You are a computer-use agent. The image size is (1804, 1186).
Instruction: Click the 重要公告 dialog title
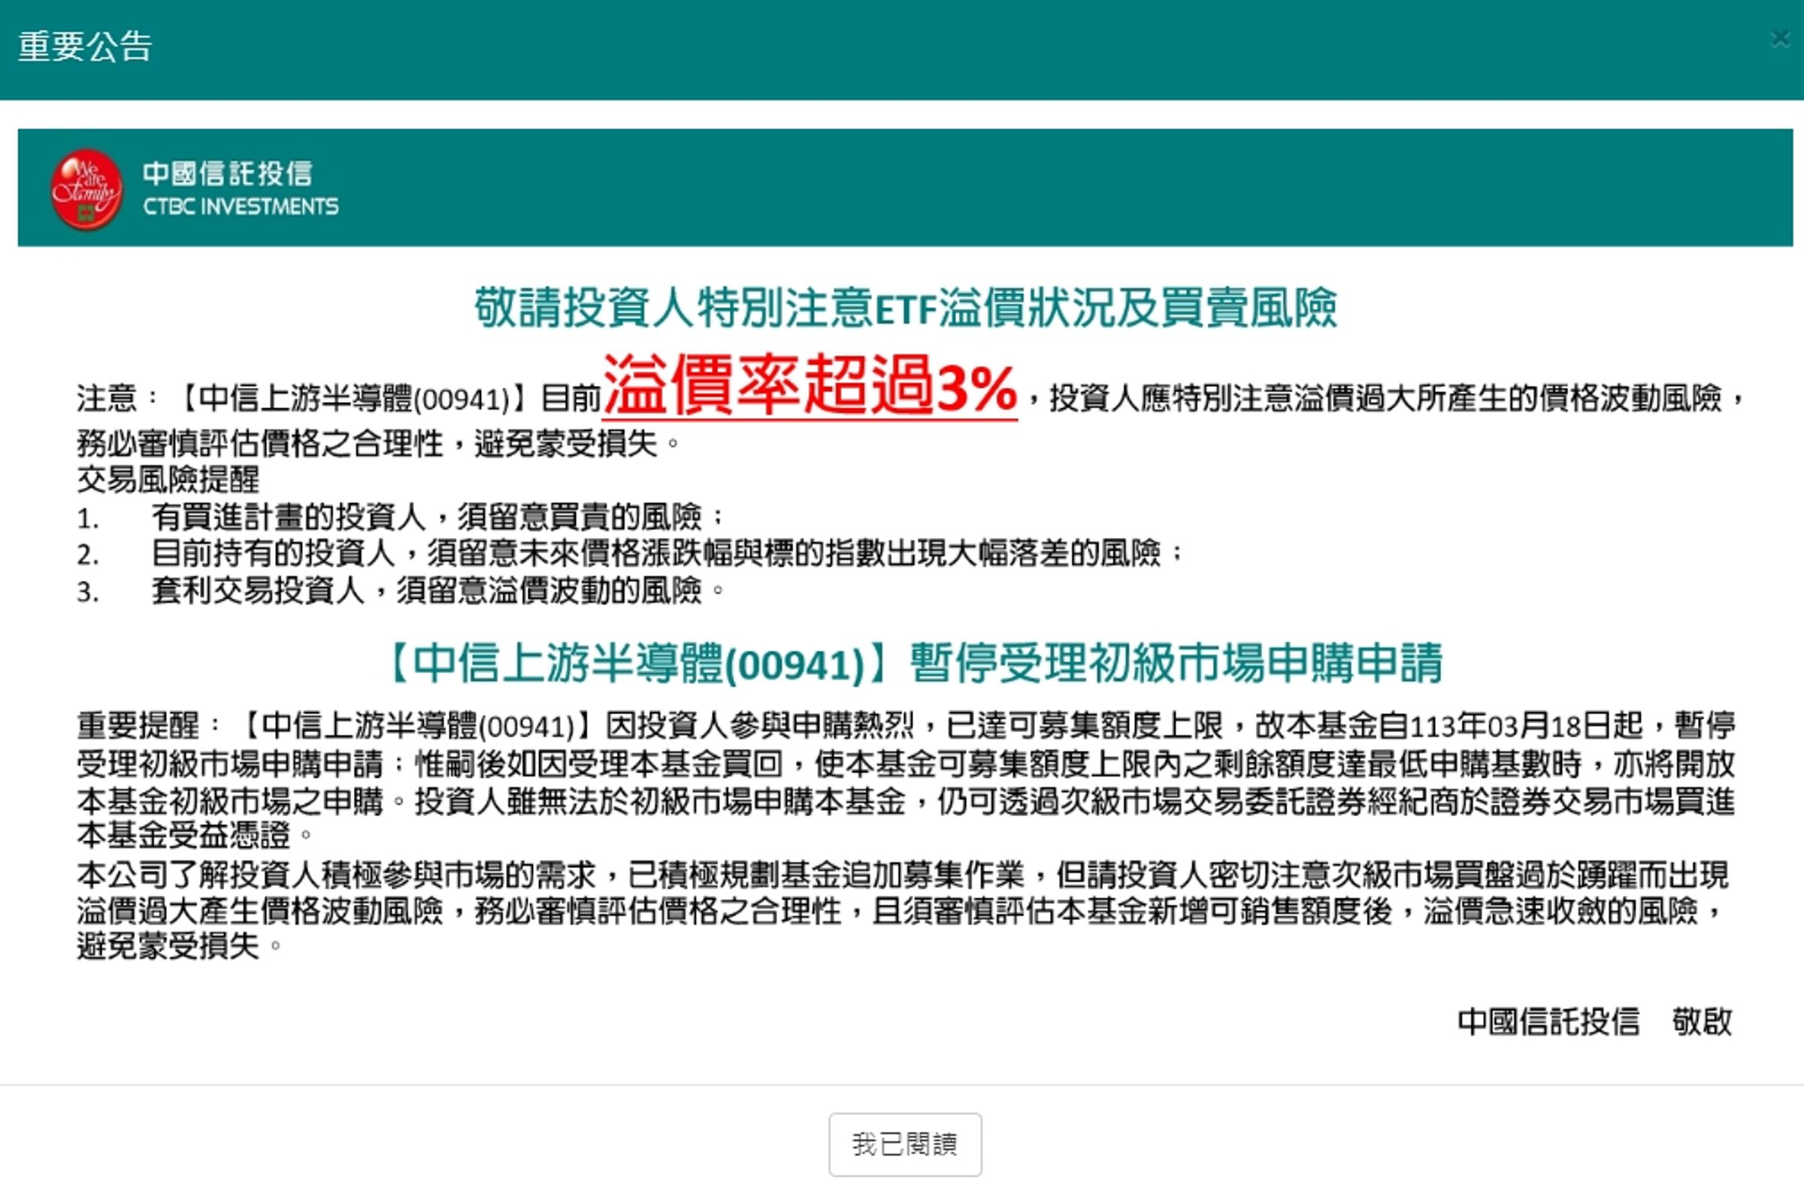(85, 47)
